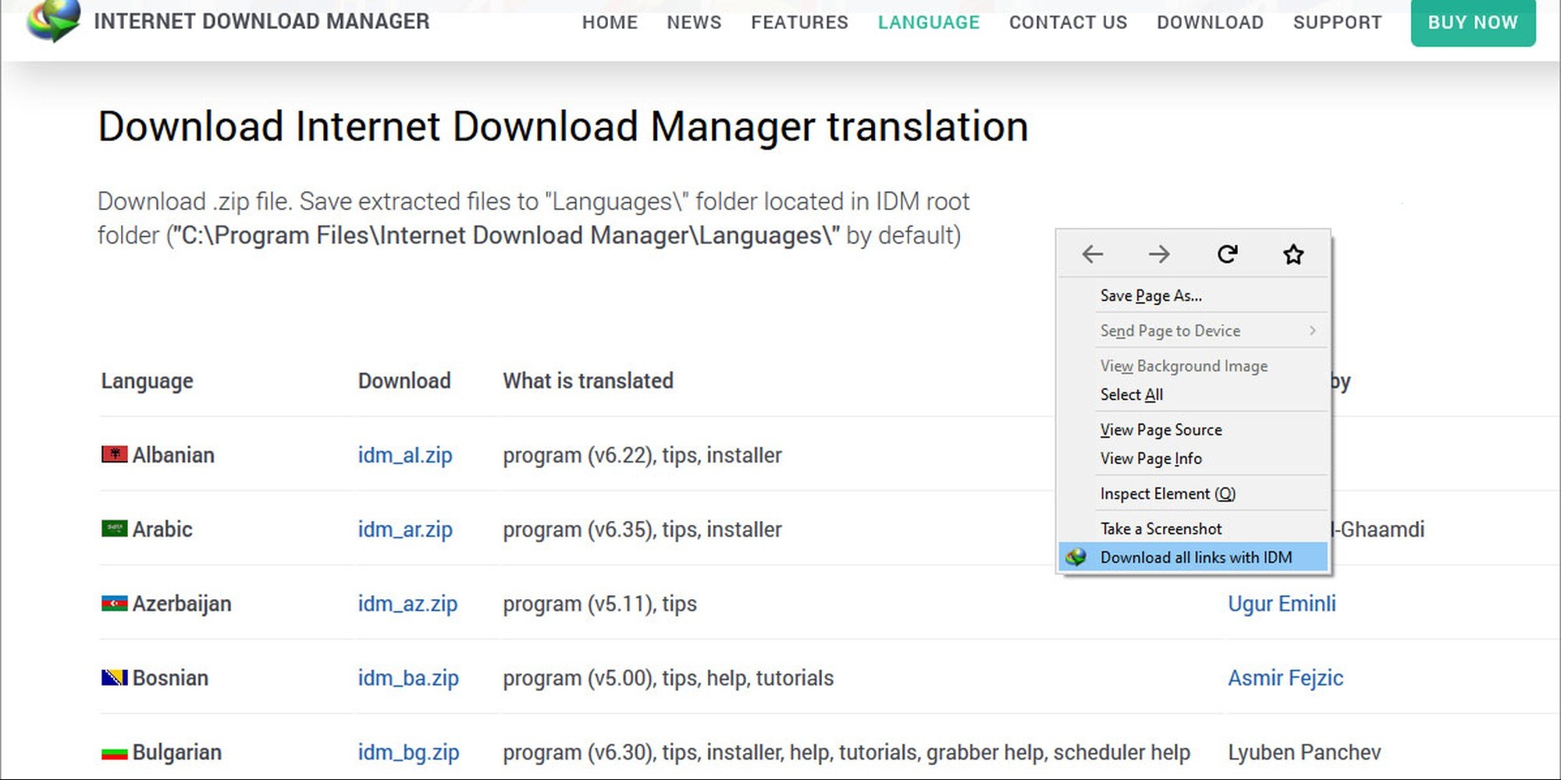This screenshot has height=780, width=1561.
Task: Go back using context menu arrow
Action: 1093,253
